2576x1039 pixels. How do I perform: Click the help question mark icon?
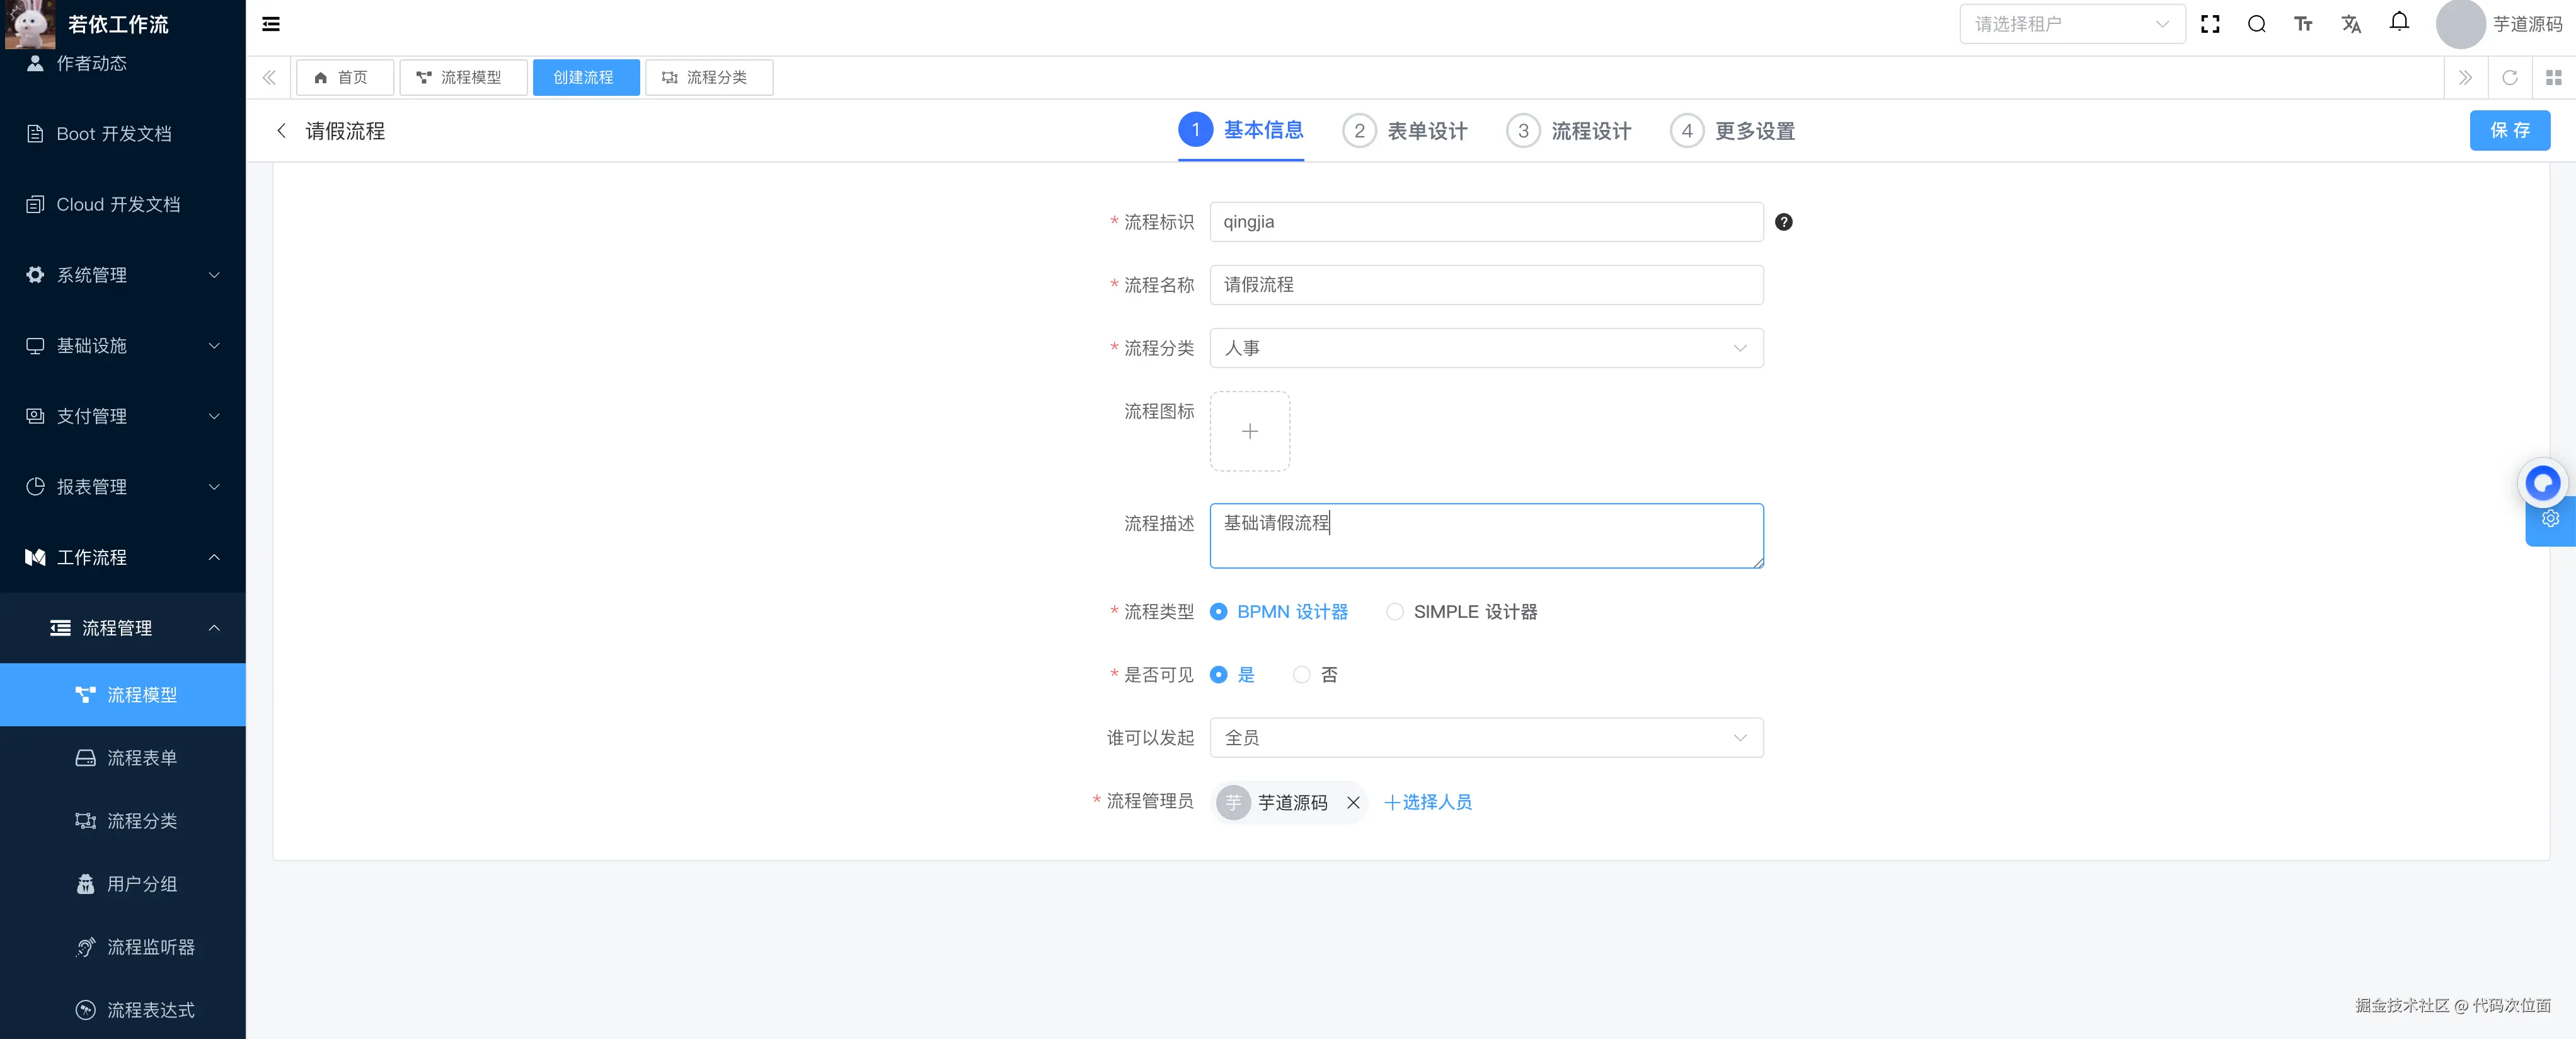click(1783, 222)
